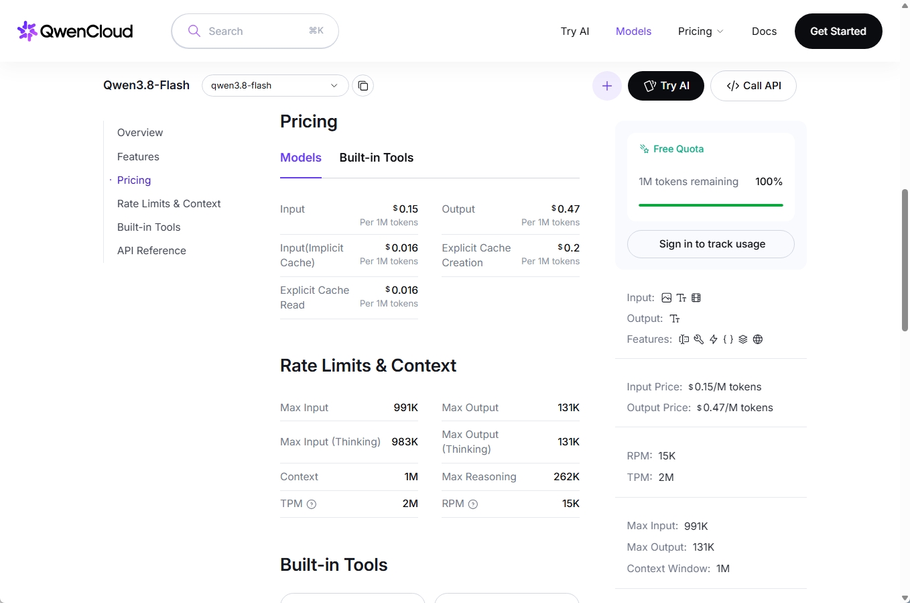910x603 pixels.
Task: Click the text-cursor icon in the Features row
Action: pyautogui.click(x=684, y=339)
